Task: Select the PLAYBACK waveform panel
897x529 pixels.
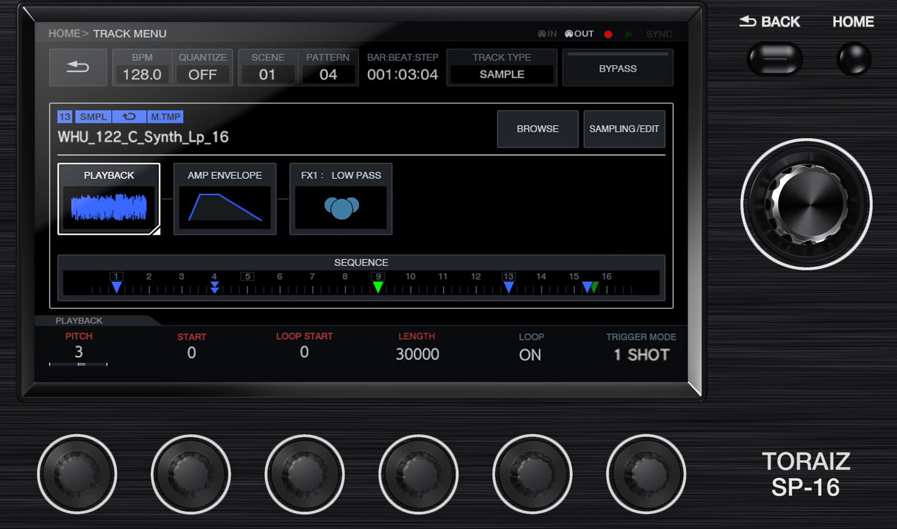Action: click(108, 199)
